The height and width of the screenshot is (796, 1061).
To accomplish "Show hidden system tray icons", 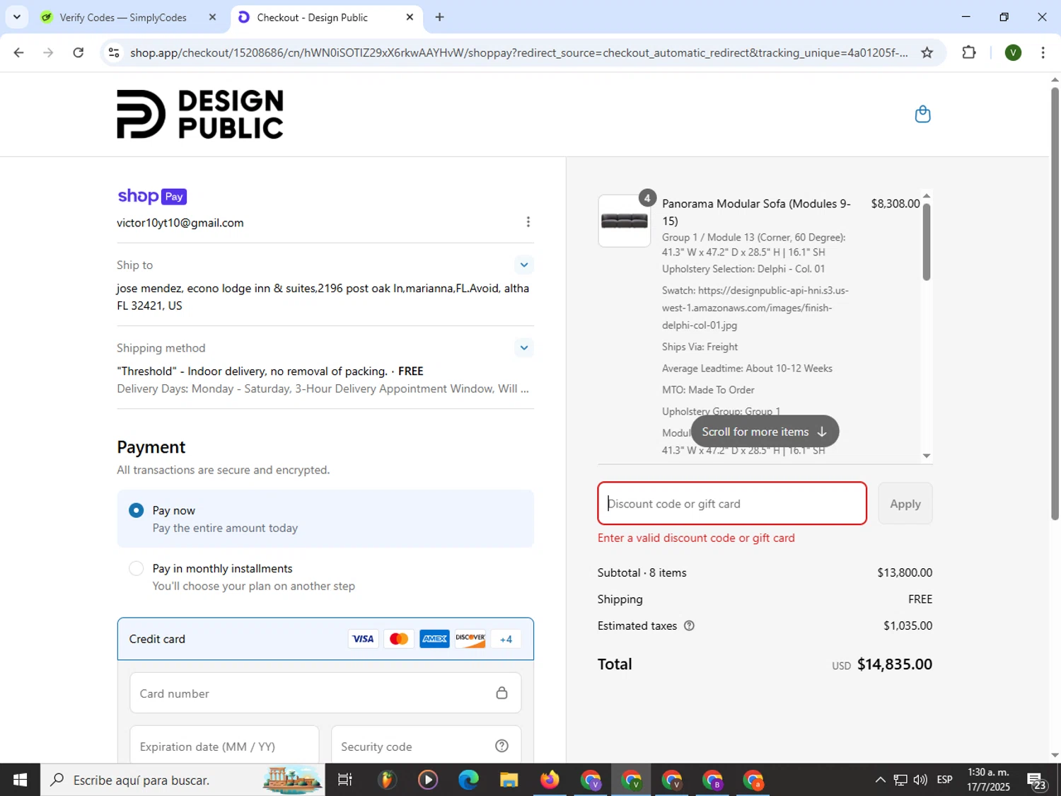I will point(880,780).
